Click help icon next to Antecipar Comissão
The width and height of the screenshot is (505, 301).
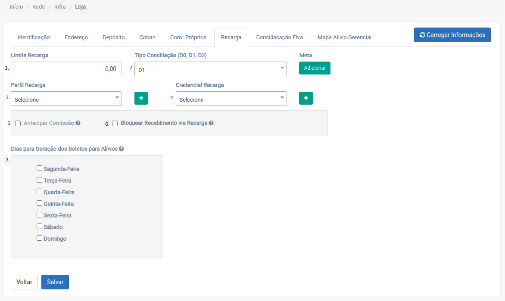pyautogui.click(x=78, y=123)
